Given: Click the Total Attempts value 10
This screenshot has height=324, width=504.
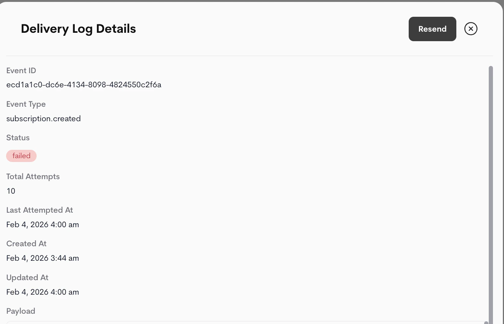Looking at the screenshot, I should (10, 191).
